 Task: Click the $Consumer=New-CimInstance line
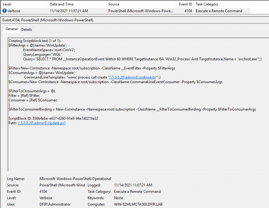pos(115,82)
